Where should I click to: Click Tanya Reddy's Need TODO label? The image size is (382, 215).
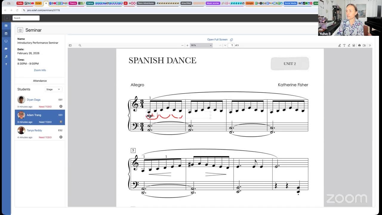coord(45,137)
